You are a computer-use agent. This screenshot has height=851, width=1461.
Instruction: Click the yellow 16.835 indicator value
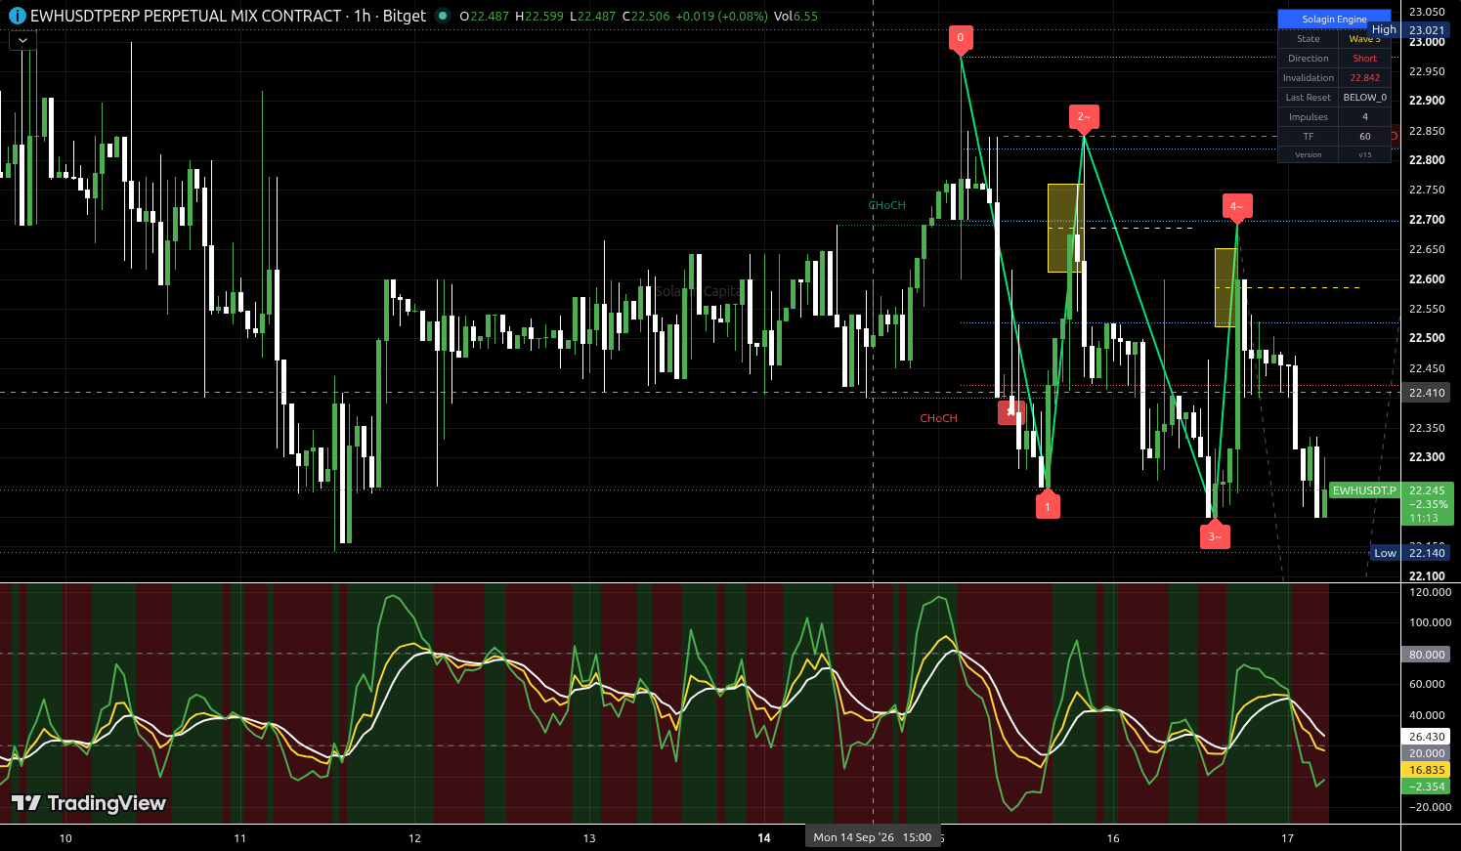1427,770
